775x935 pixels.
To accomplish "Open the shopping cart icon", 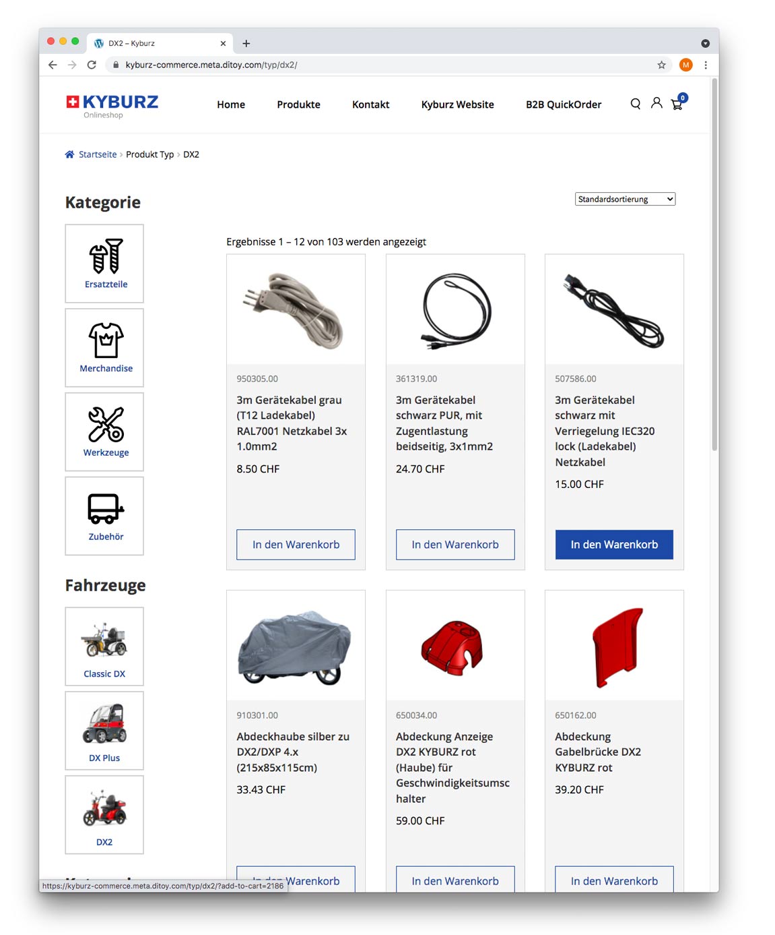I will click(679, 102).
